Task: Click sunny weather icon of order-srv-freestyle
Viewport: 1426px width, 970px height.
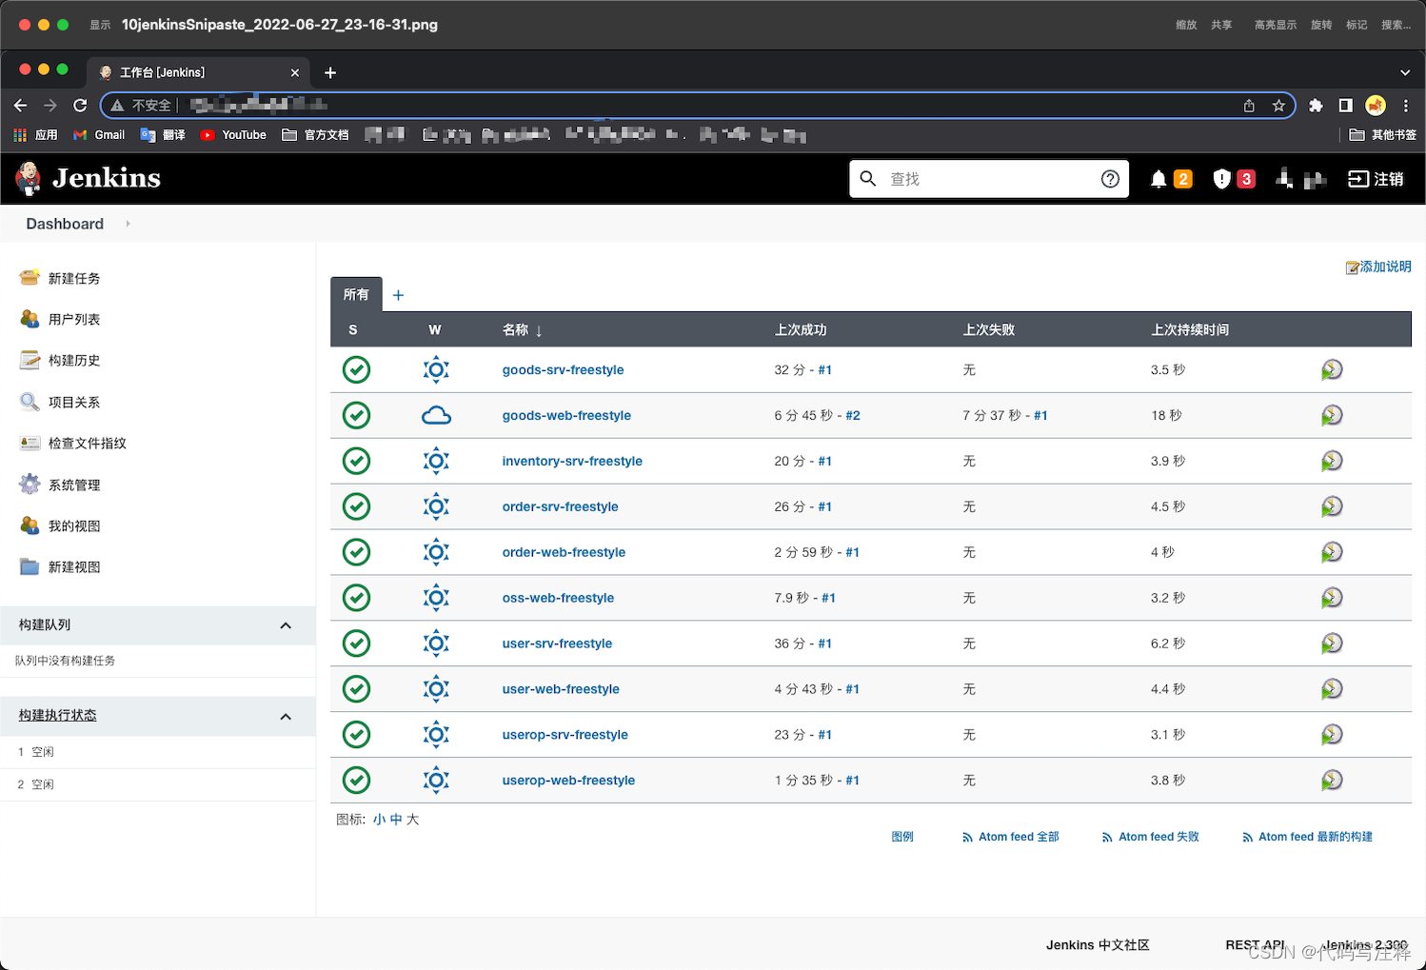Action: coord(436,506)
